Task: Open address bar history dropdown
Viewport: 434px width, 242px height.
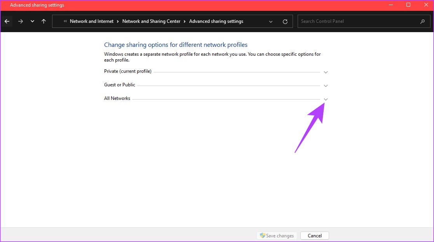Action: coord(271,22)
